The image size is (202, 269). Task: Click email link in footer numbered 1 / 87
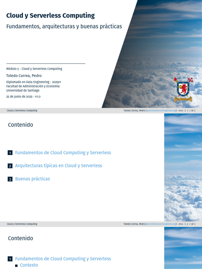tap(161, 111)
